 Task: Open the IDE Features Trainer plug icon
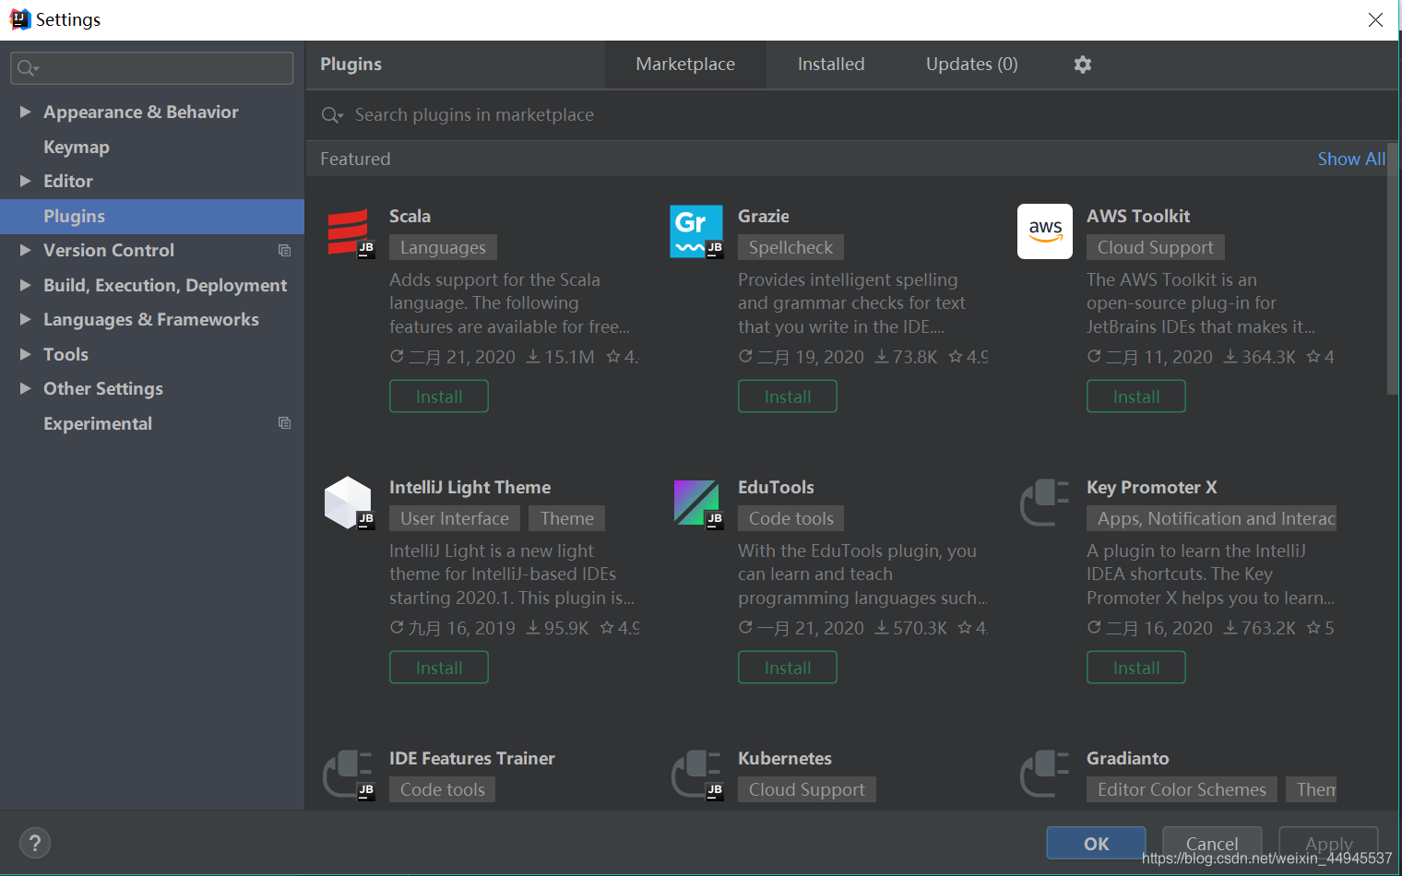pos(349,774)
